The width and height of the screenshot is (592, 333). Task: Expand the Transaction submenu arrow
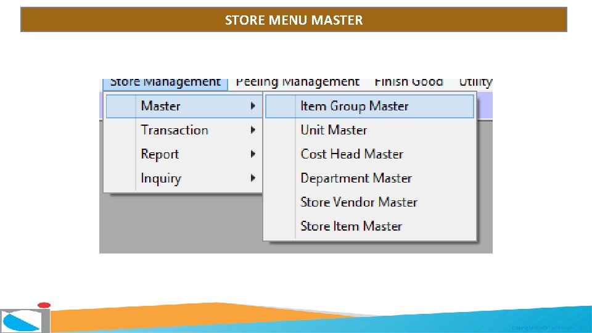253,130
